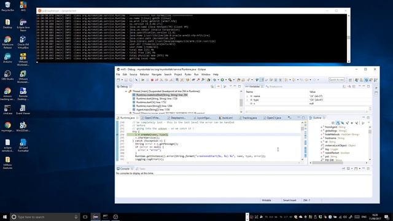Open the Refactor menu

click(x=144, y=74)
